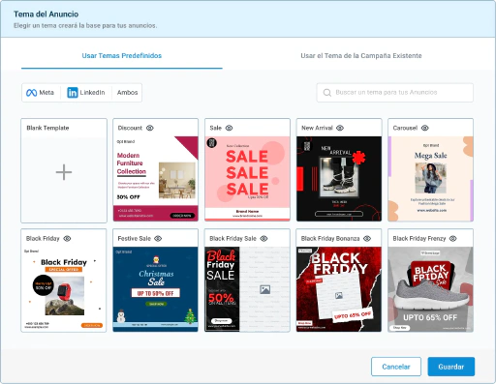Viewport: 496px width, 384px height.
Task: Choose the Black Friday Bonanza red thumbnail
Action: pos(339,289)
